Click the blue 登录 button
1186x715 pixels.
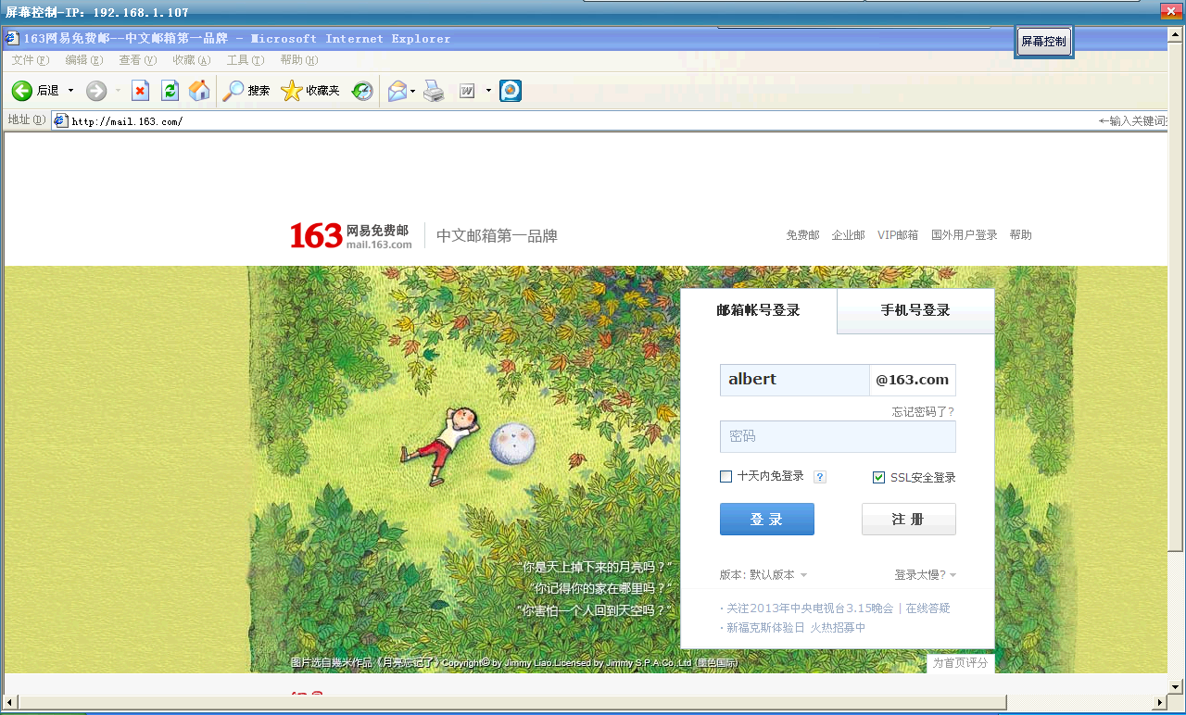(767, 520)
